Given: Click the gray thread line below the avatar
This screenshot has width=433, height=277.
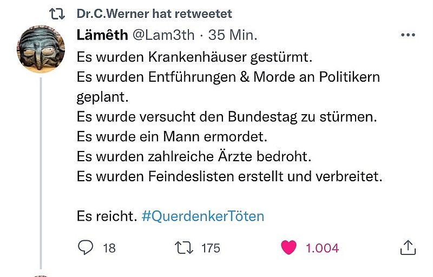Looking at the screenshot, I should pos(41,173).
